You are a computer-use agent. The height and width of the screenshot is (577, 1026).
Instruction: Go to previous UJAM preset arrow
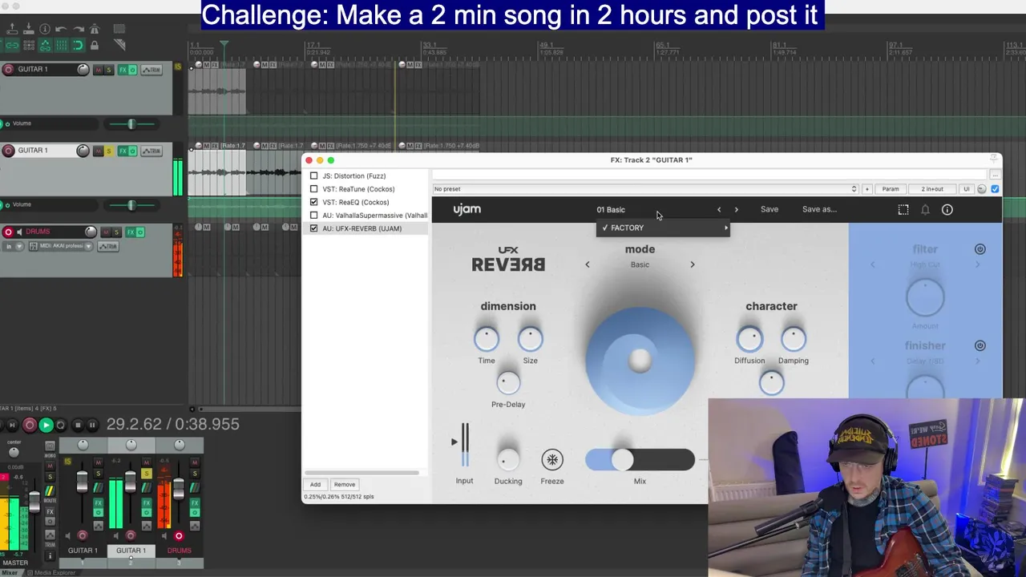tap(719, 209)
